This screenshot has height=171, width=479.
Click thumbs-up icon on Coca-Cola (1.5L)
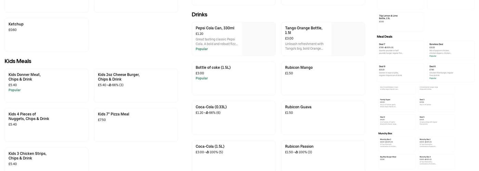coord(208,152)
